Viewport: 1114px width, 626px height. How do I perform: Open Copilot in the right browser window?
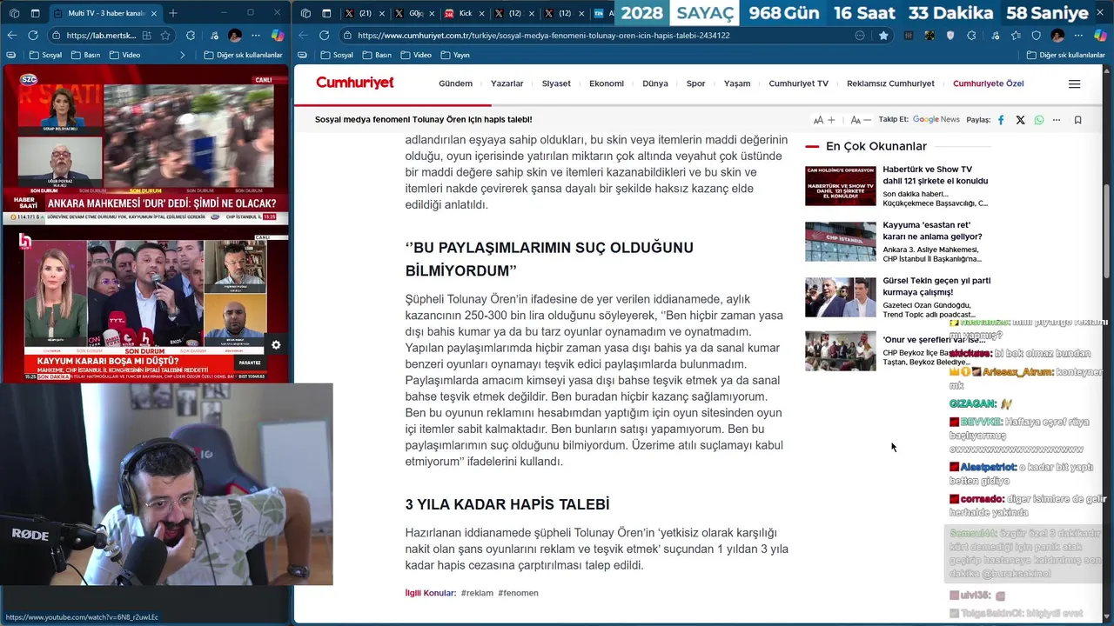point(1100,36)
